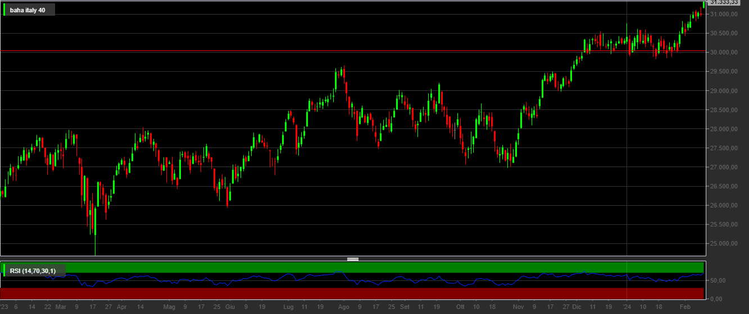The image size is (749, 314).
Task: Click the 30.500,00 price axis label
Action: pos(724,33)
